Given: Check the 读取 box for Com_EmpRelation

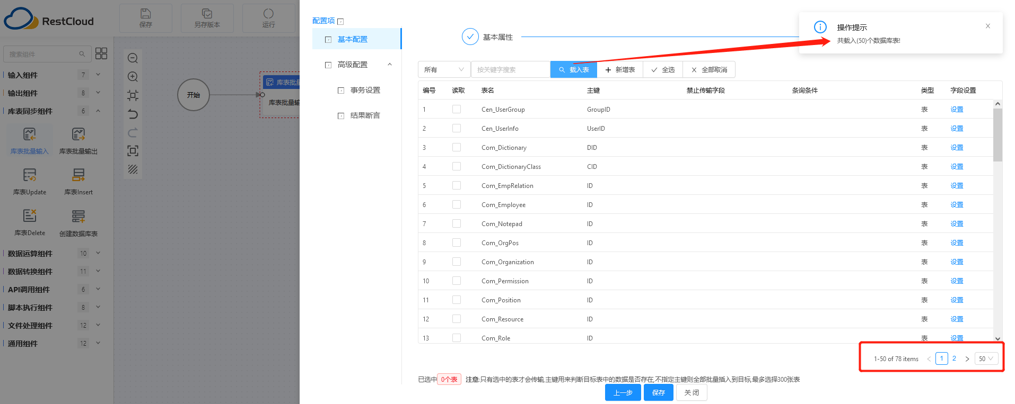Looking at the screenshot, I should click(457, 185).
